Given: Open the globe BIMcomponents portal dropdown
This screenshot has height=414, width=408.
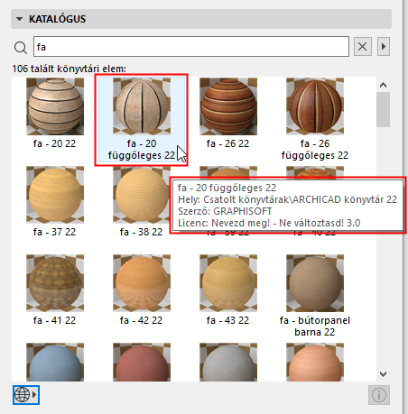Looking at the screenshot, I should 26,394.
